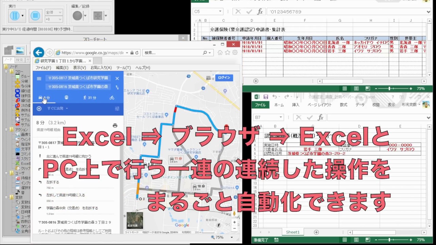Open the dropdown arrow beside the record button
Screen dimensions: 436x245
click(x=85, y=16)
